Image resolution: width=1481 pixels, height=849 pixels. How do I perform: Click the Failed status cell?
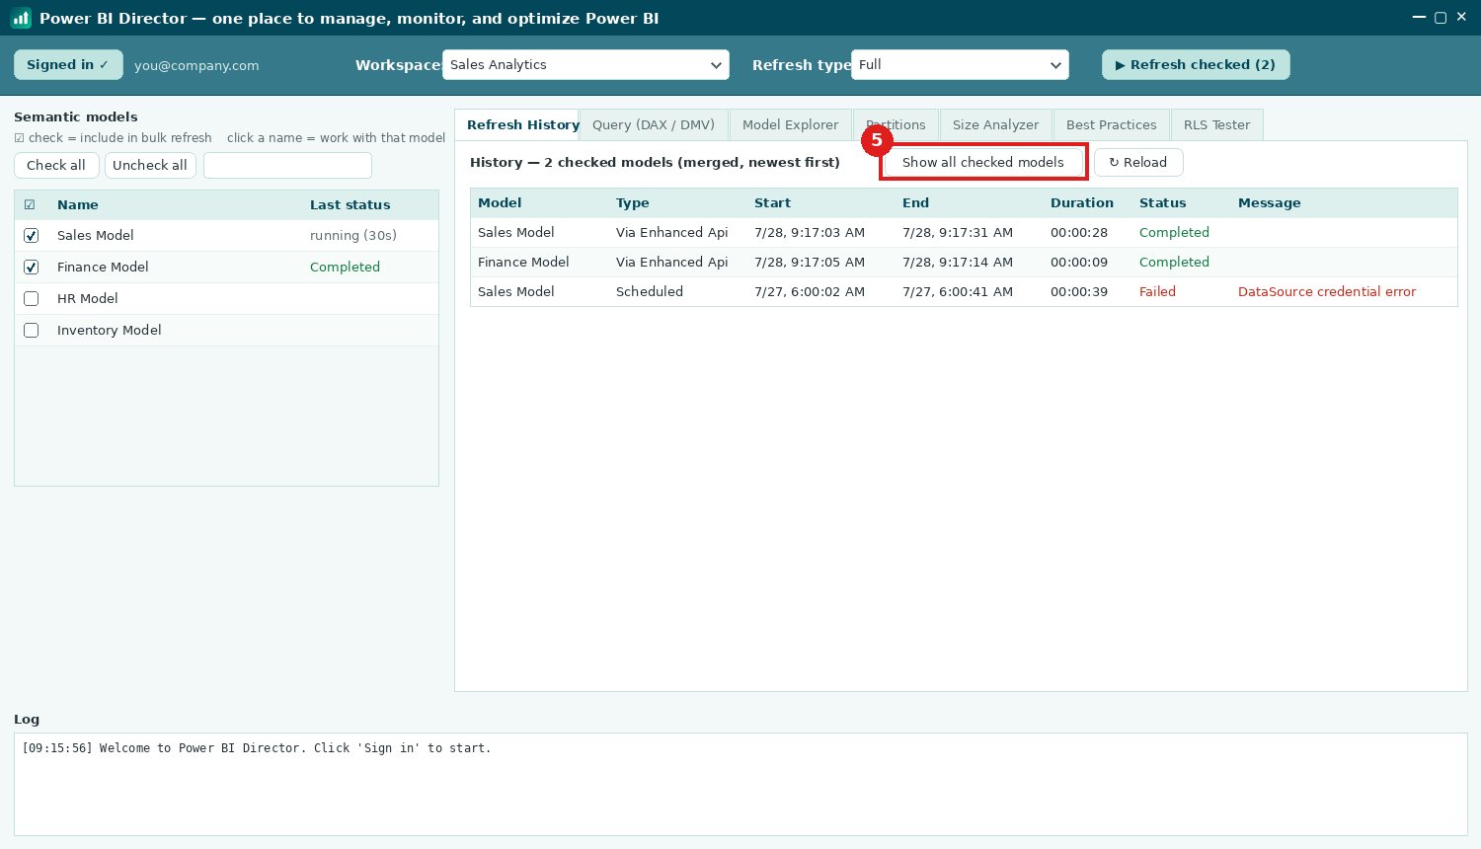pyautogui.click(x=1157, y=291)
